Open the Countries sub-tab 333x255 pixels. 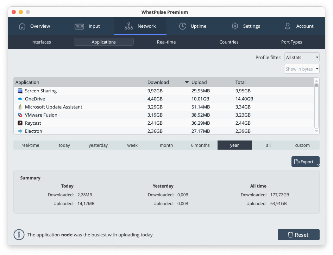[x=229, y=42]
